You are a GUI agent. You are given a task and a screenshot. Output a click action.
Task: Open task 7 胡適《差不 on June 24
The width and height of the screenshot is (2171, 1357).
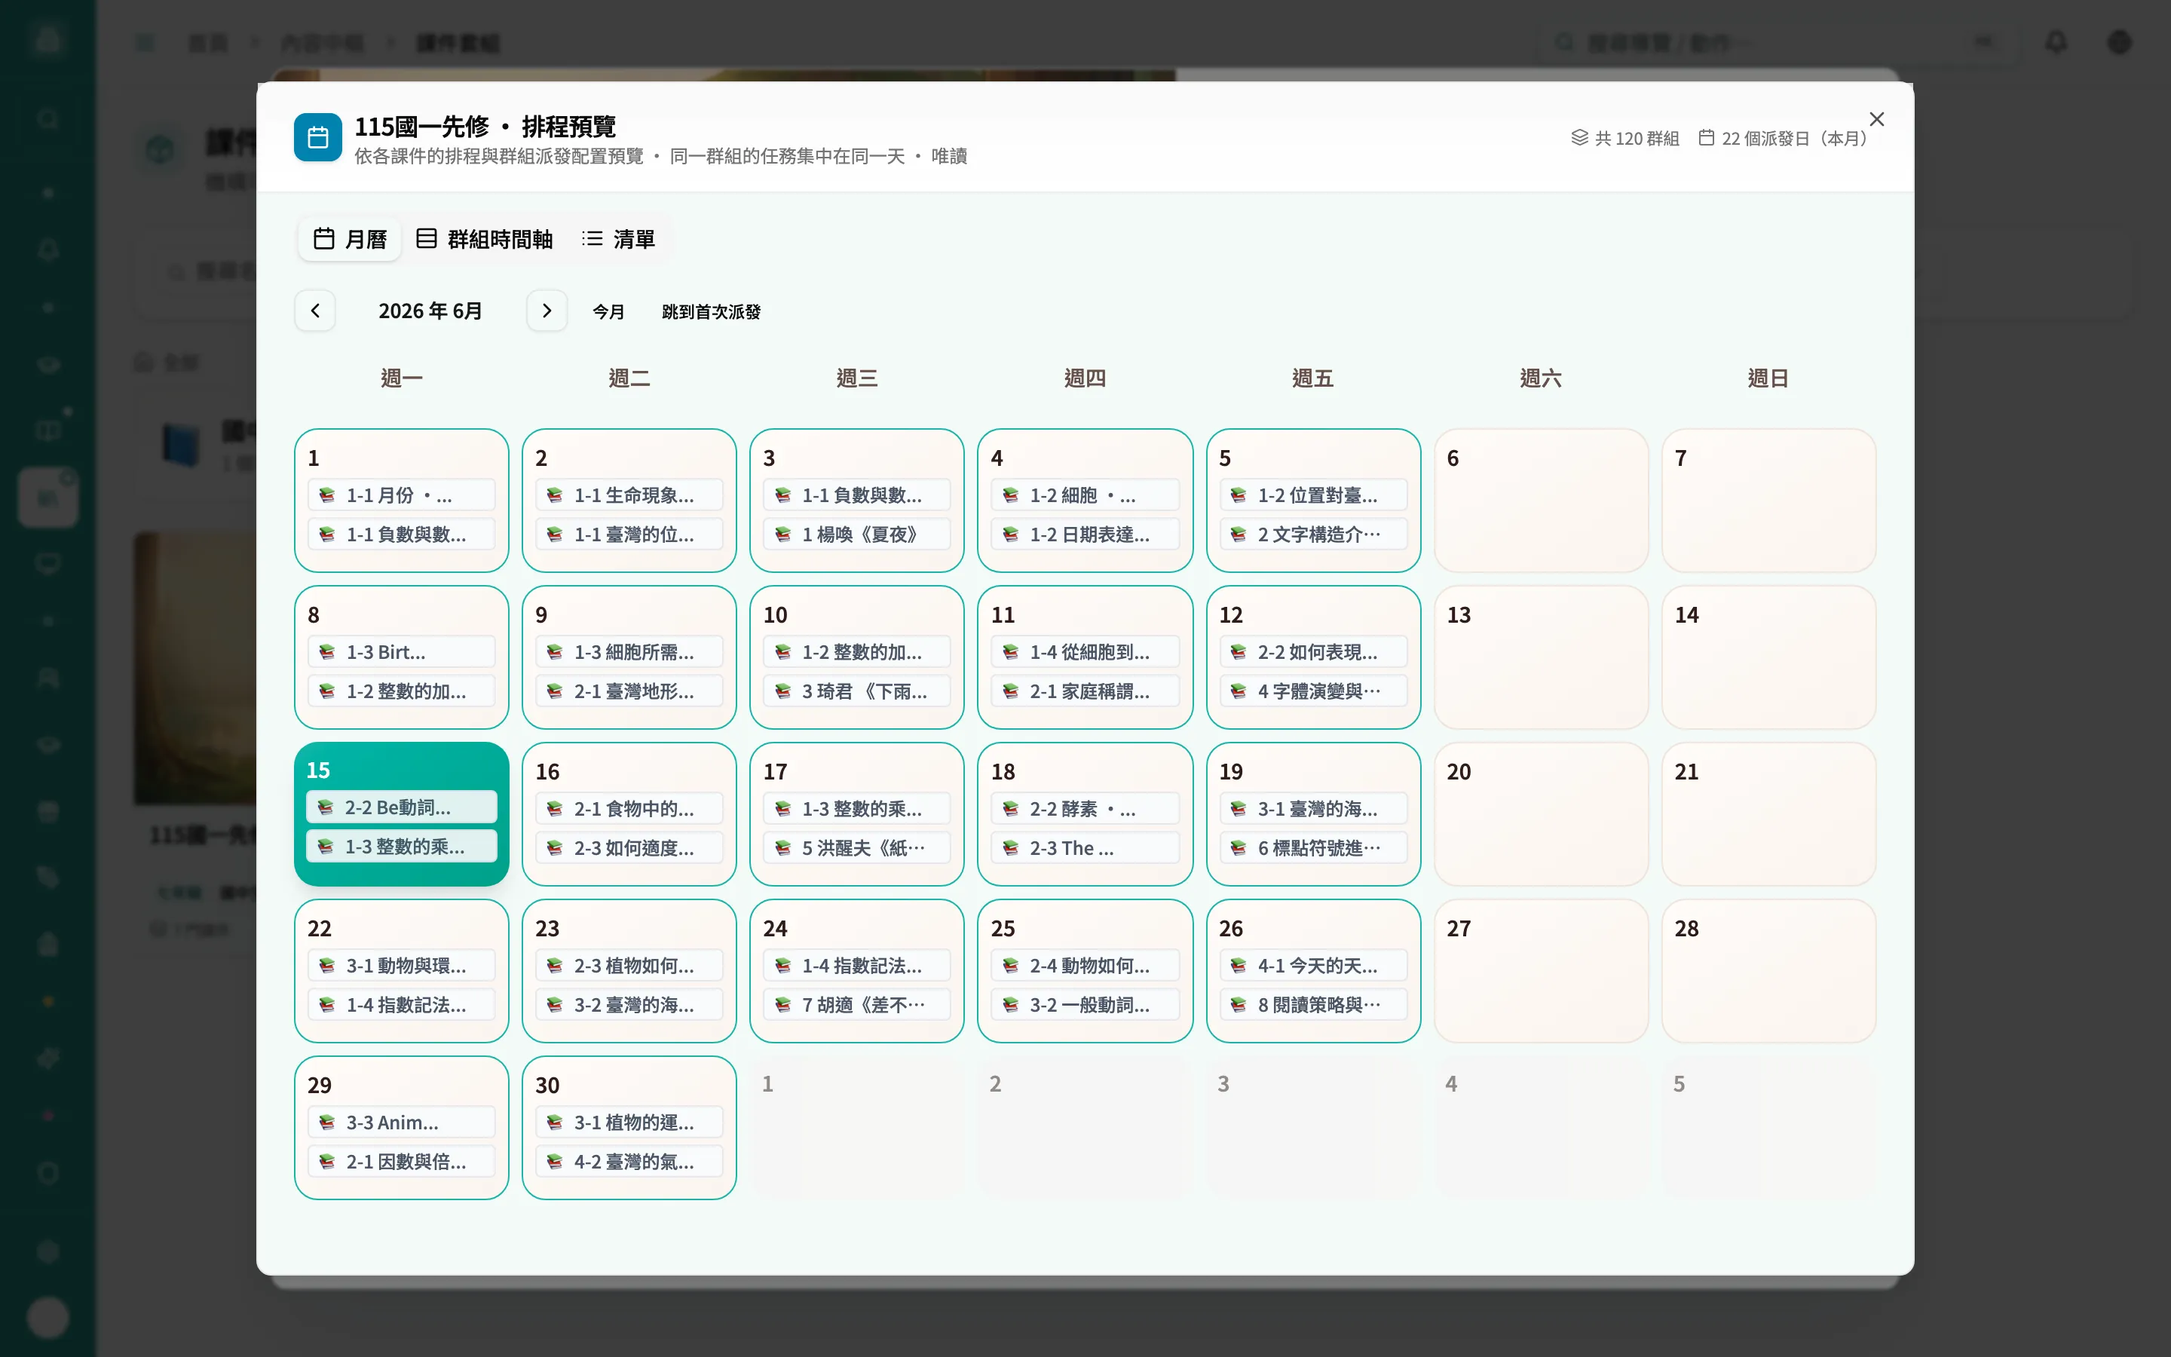pyautogui.click(x=857, y=1005)
